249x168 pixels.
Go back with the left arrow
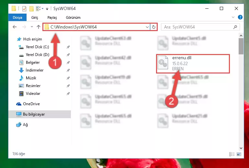tap(15, 27)
